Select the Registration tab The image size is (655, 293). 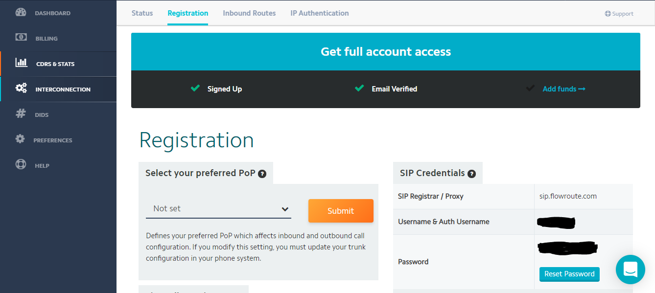(x=187, y=13)
